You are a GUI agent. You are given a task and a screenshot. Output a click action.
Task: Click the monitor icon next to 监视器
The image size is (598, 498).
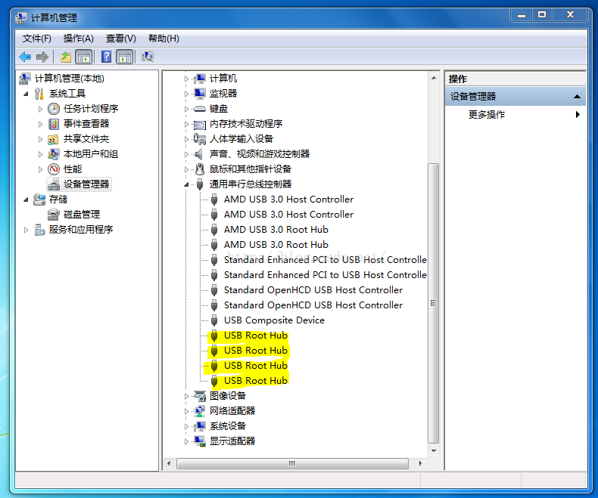click(x=200, y=94)
